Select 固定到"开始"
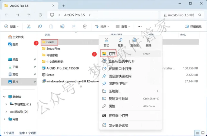This screenshot has width=207, height=136. tap(131, 84)
